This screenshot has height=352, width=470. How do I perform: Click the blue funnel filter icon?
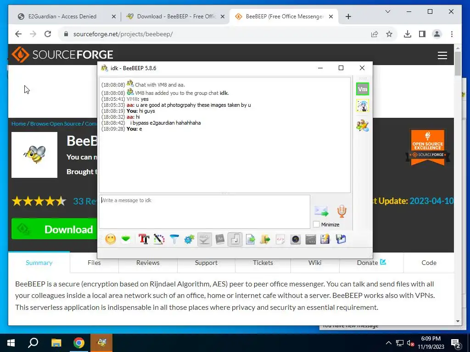click(x=174, y=239)
